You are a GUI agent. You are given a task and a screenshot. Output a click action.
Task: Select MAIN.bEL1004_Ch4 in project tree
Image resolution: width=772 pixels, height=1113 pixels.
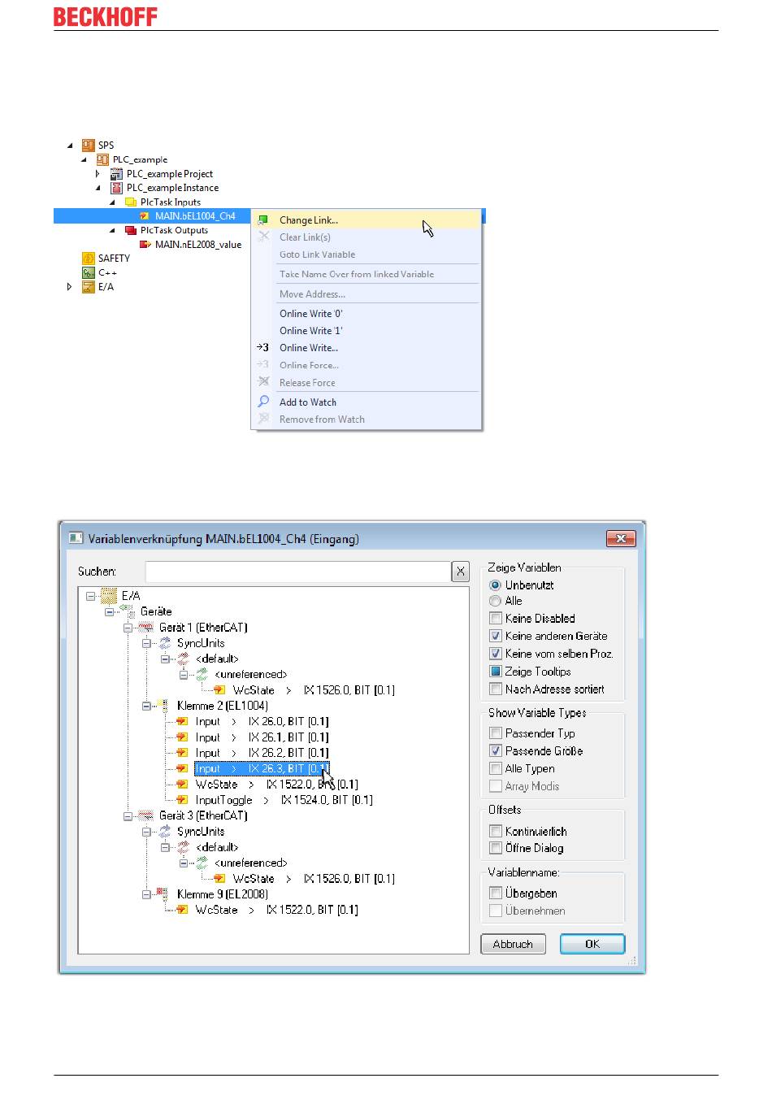pos(195,216)
